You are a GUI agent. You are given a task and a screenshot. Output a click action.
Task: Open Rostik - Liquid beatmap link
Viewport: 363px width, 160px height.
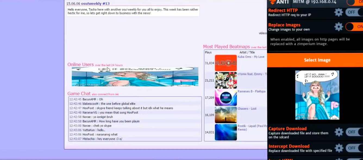[x=252, y=128]
